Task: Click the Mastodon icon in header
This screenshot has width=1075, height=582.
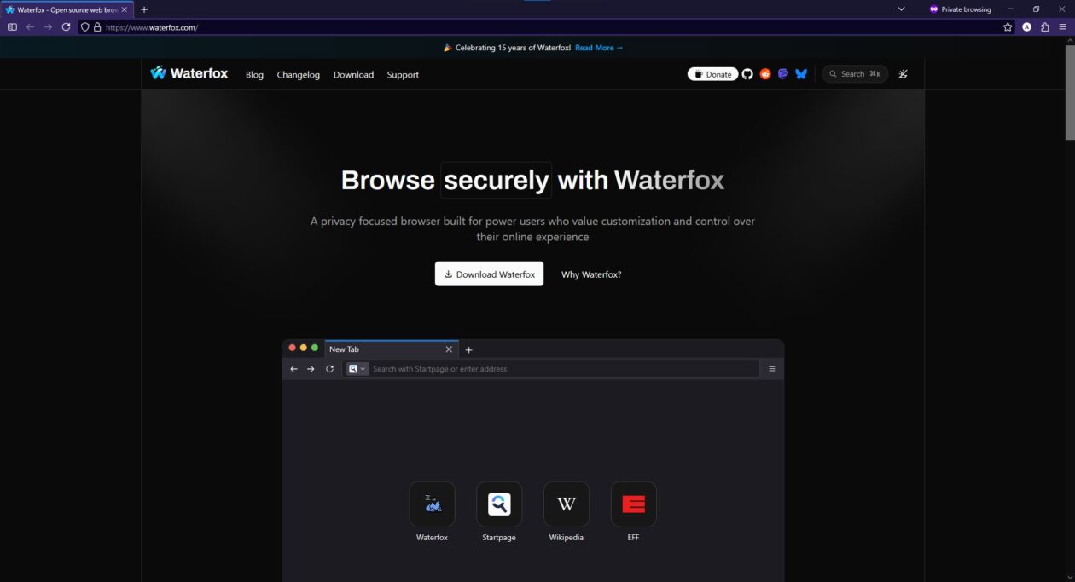Action: click(783, 74)
